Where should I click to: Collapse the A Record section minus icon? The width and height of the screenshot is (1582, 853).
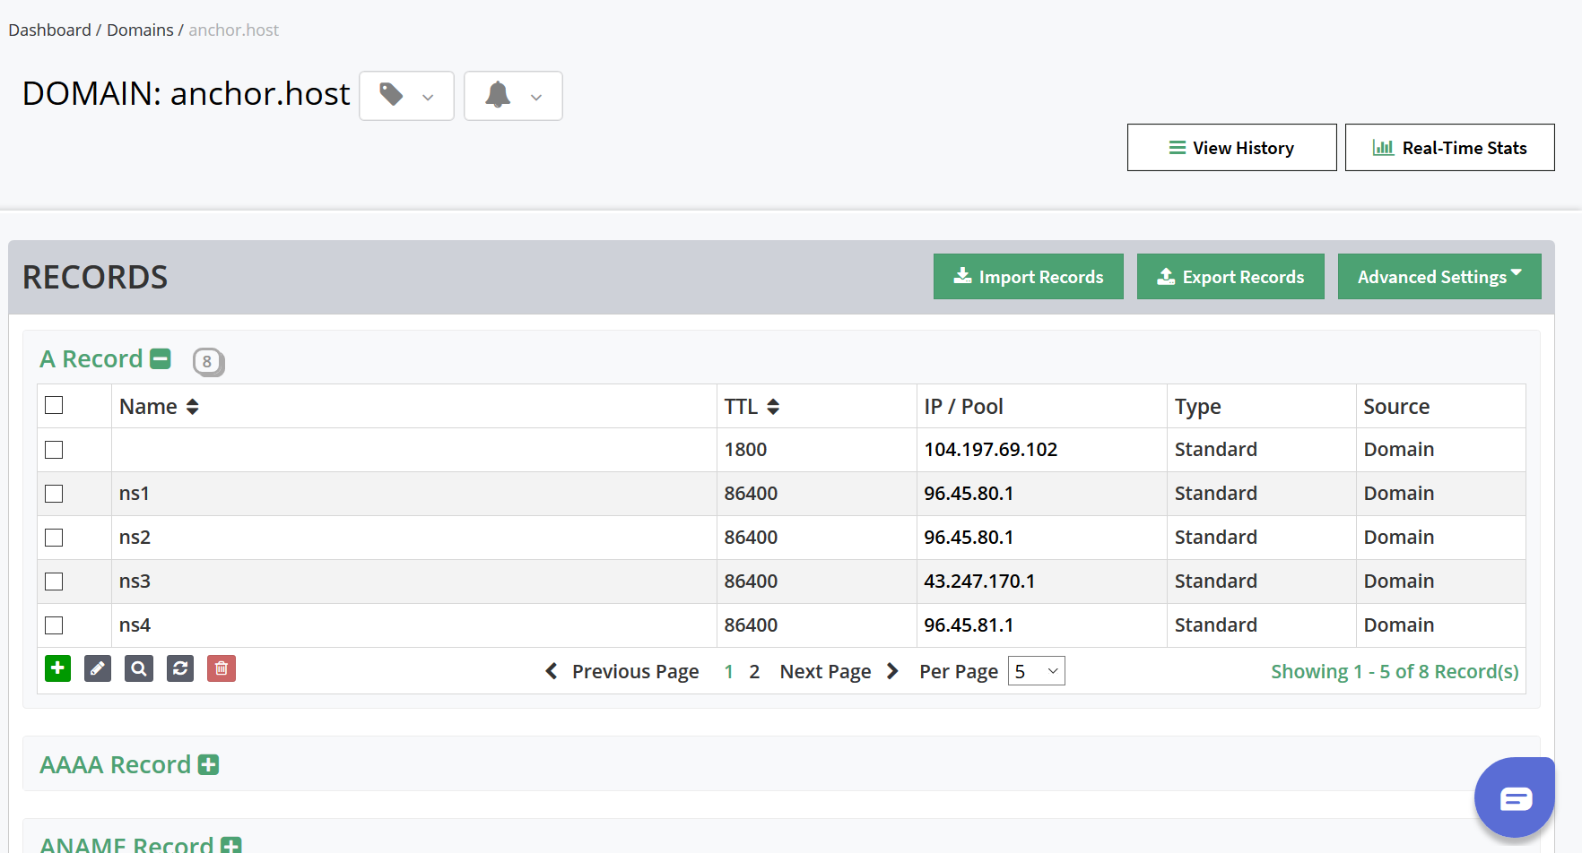(161, 358)
